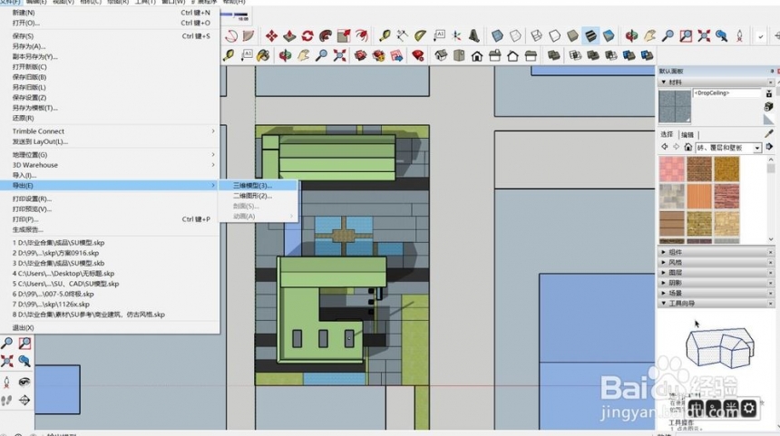The height and width of the screenshot is (436, 780).
Task: Select the last solid tool in second row
Action: pyautogui.click(x=647, y=55)
